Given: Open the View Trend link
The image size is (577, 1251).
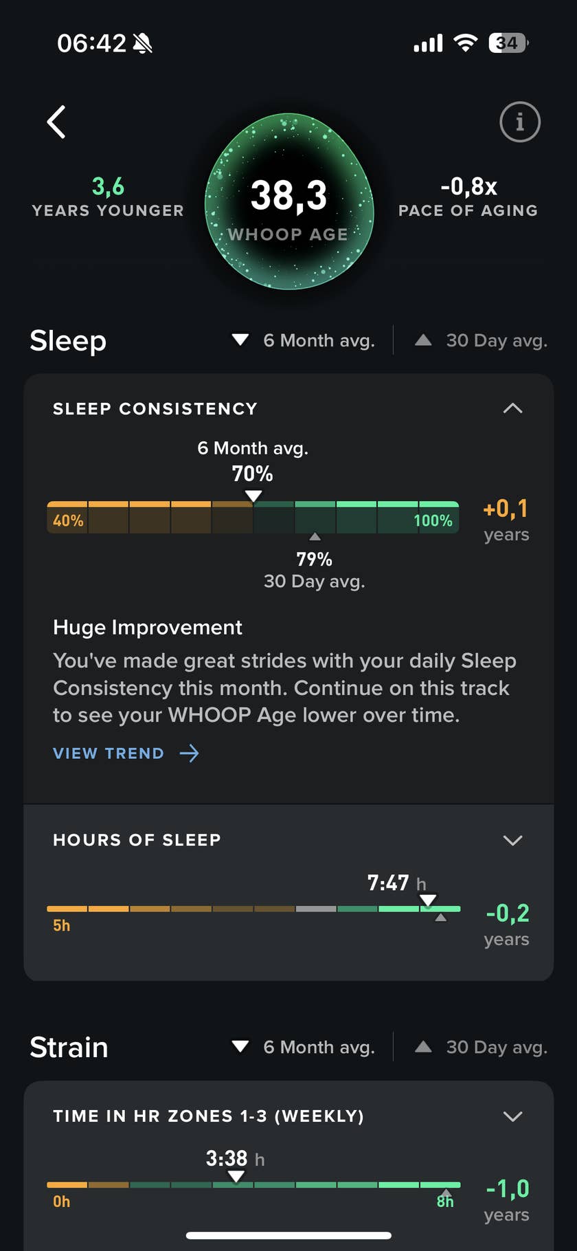Looking at the screenshot, I should (x=109, y=753).
